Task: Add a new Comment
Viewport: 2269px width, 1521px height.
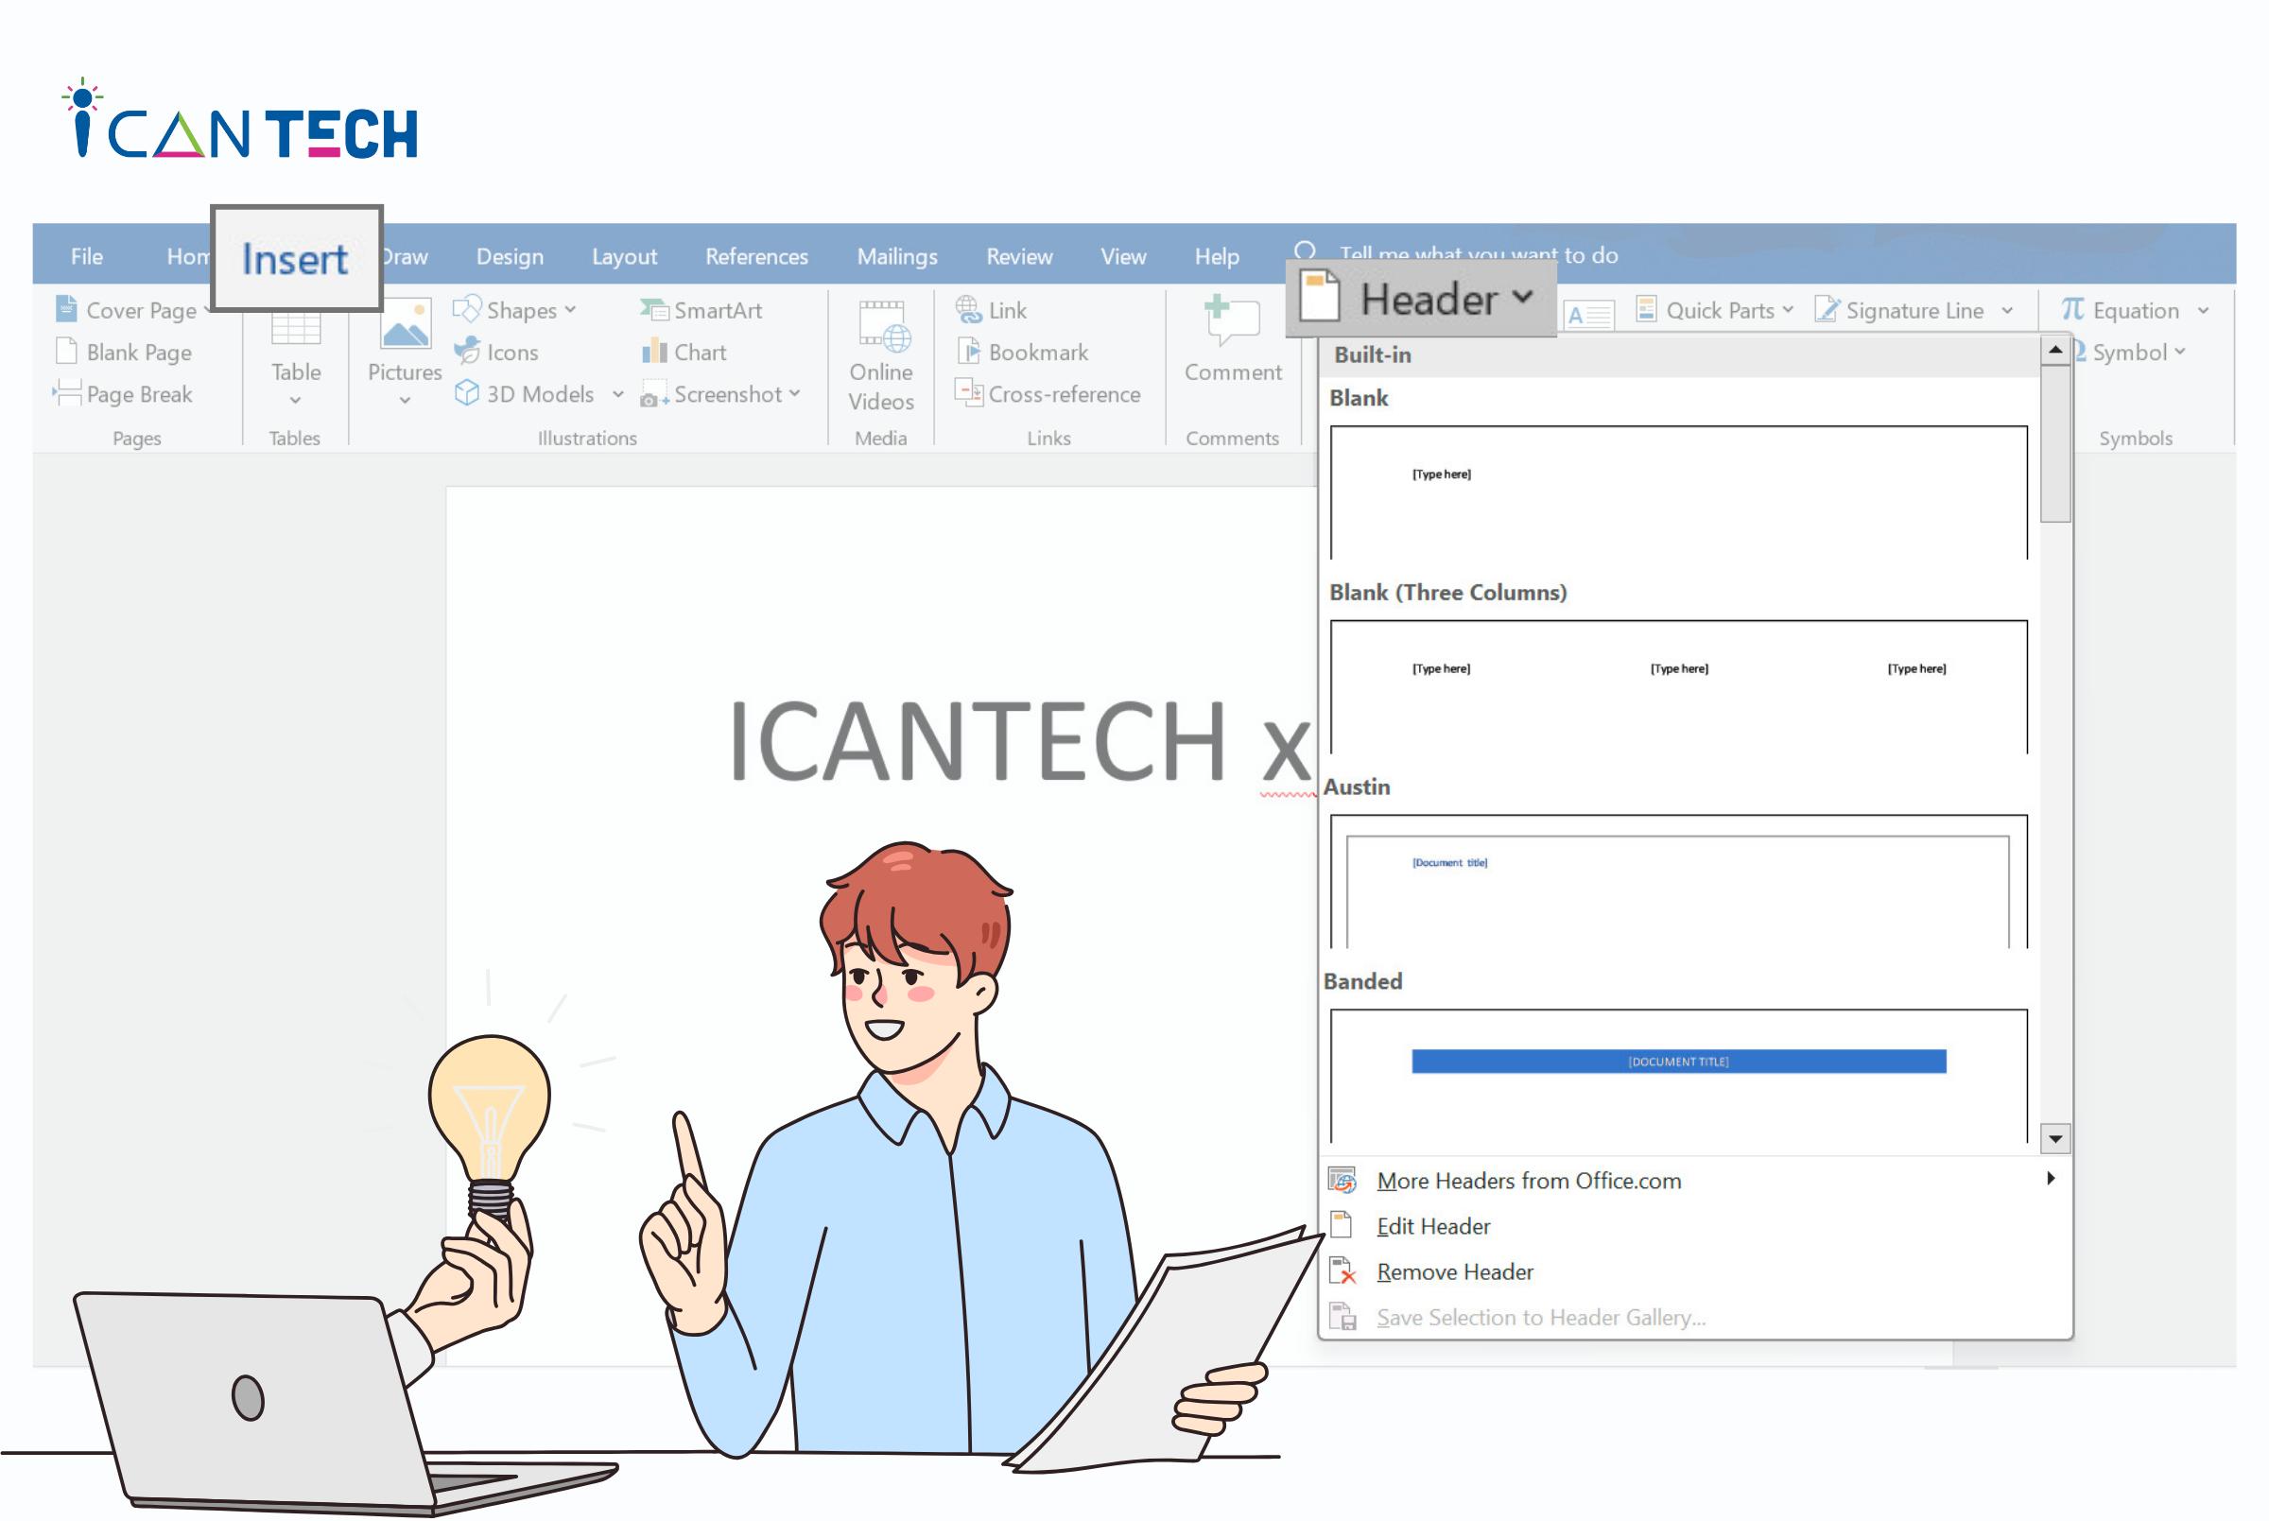Action: tap(1232, 341)
